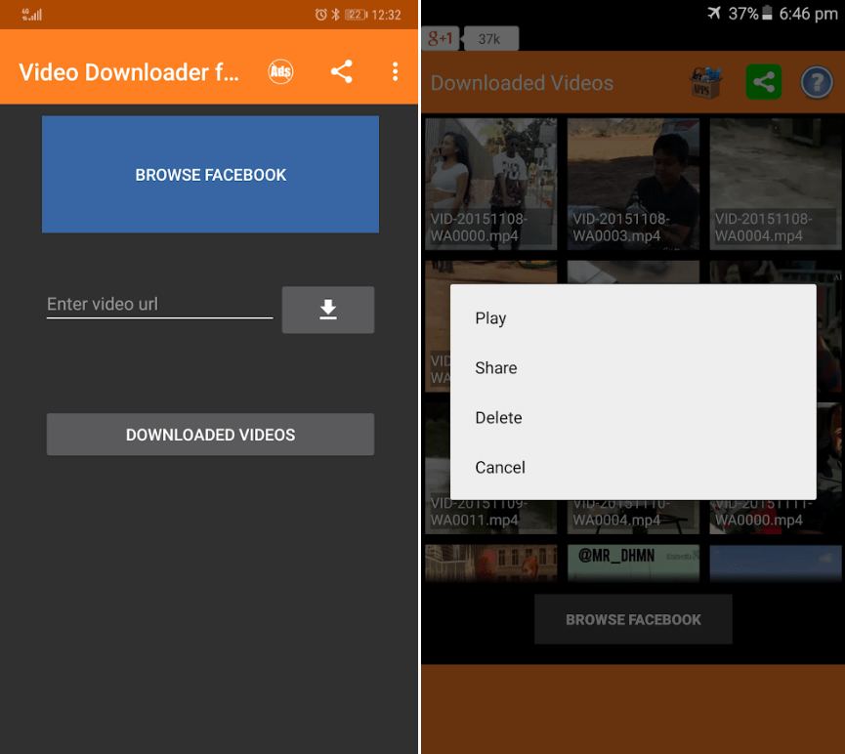Open the @MR_DHMN video thumbnail

click(633, 564)
